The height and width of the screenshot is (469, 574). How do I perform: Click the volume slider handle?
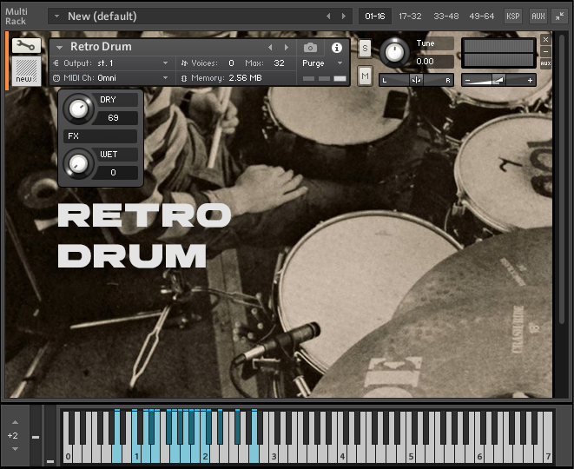[498, 80]
